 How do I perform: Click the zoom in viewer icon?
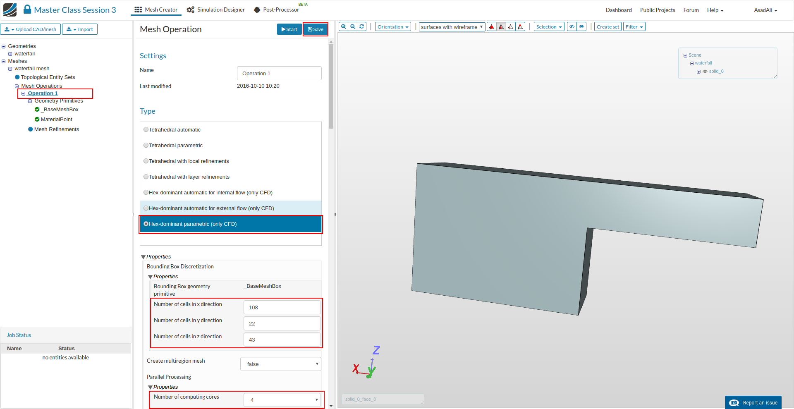344,26
